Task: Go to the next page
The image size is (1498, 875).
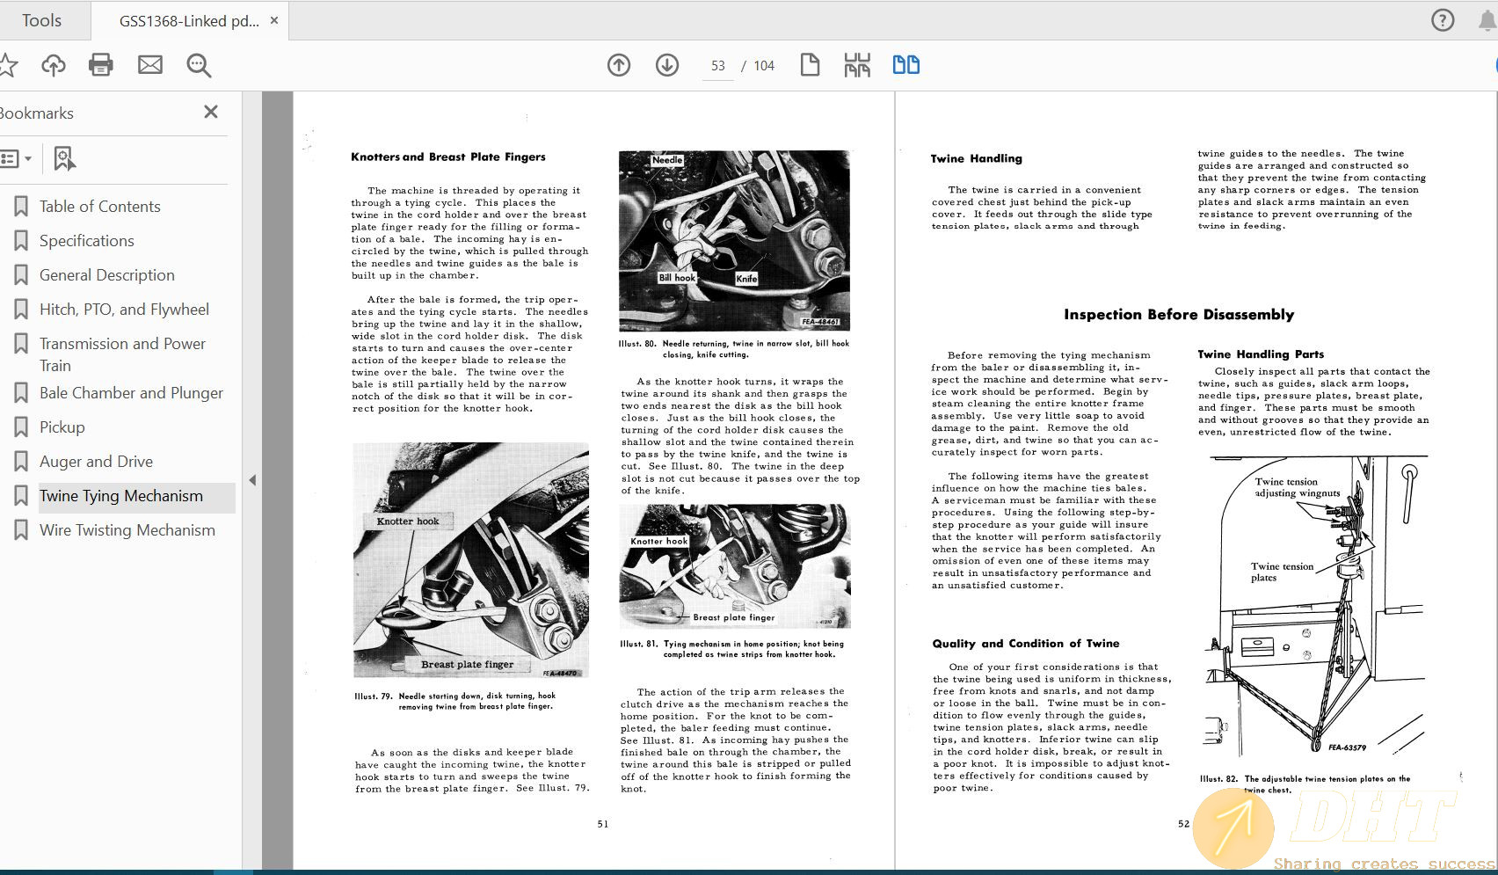Action: 667,65
